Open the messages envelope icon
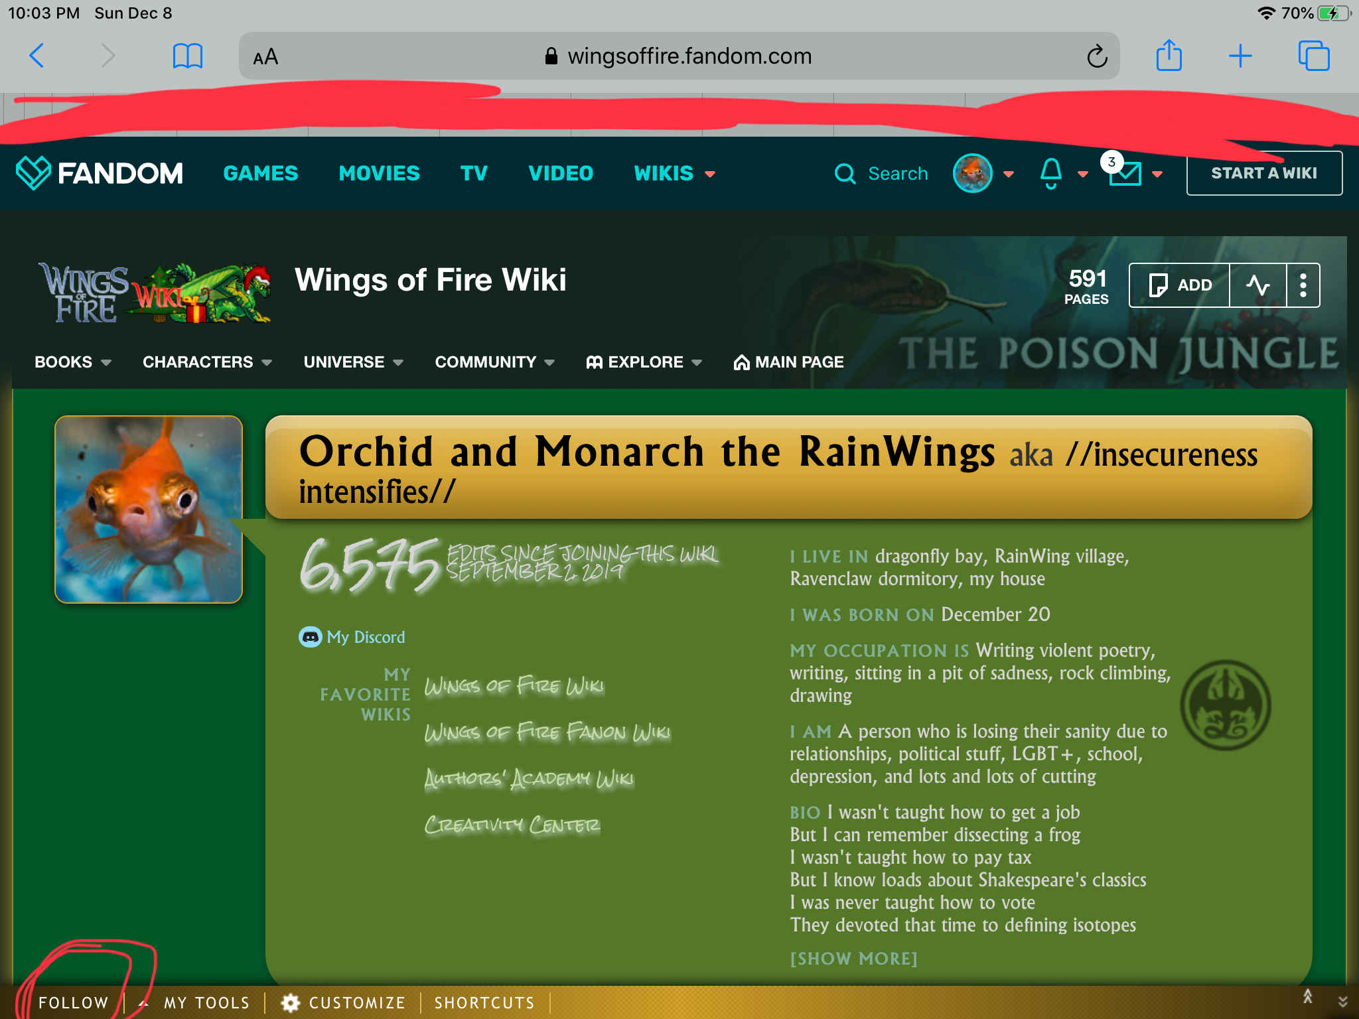 point(1125,174)
